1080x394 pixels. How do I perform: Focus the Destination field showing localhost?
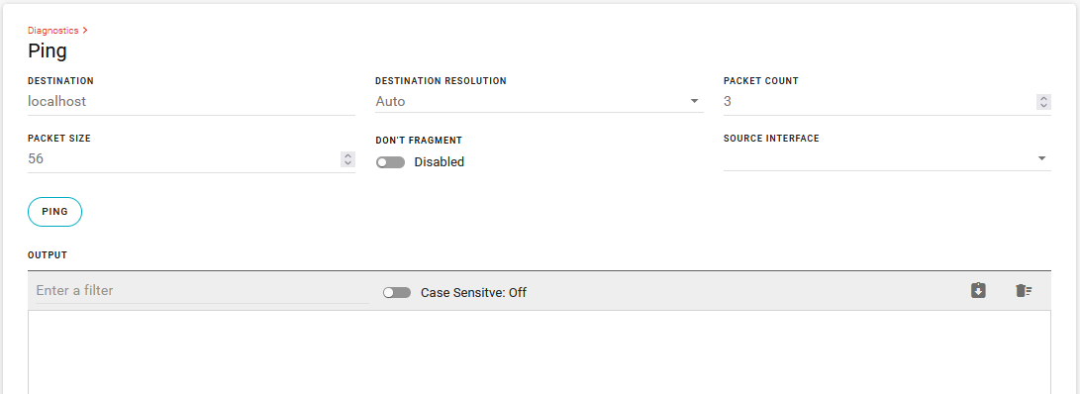click(x=191, y=101)
